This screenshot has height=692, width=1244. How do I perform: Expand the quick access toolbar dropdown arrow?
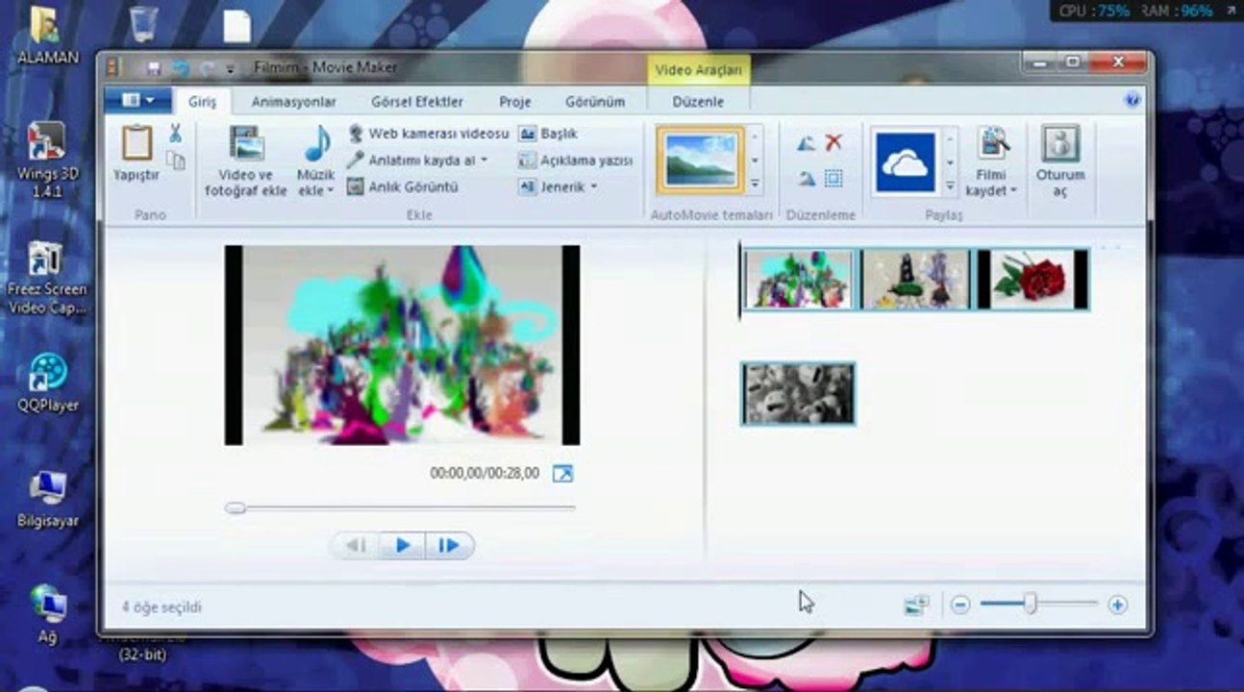click(230, 69)
